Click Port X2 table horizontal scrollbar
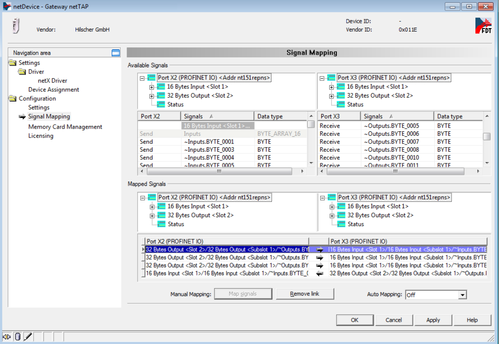The width and height of the screenshot is (499, 344). tap(219, 171)
